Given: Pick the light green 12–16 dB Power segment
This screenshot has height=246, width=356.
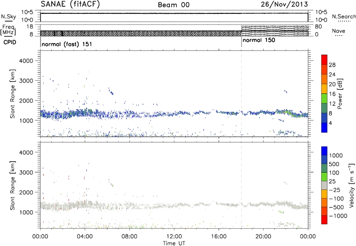Looking at the screenshot, I should tap(324, 98).
